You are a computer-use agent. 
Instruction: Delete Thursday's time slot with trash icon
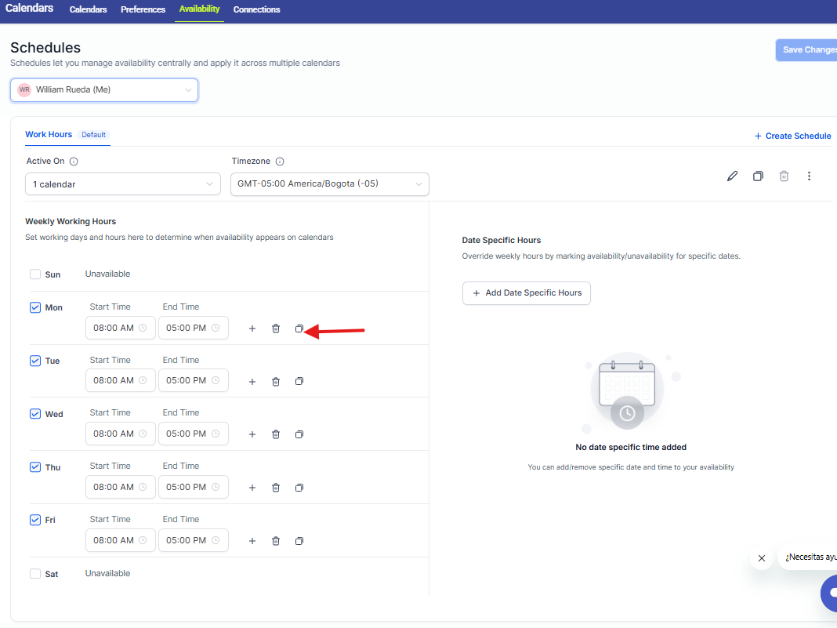coord(275,488)
